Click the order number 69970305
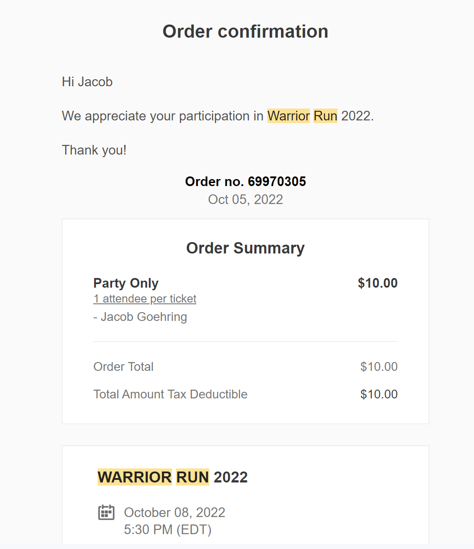474x549 pixels. [x=277, y=182]
